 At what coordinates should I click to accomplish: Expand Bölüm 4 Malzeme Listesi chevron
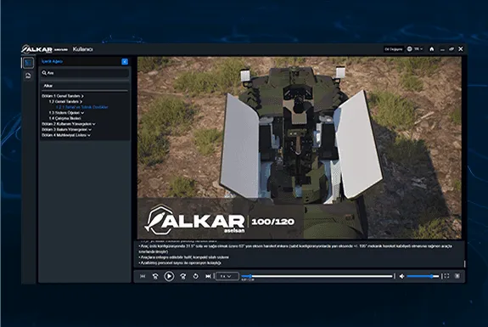[89, 135]
